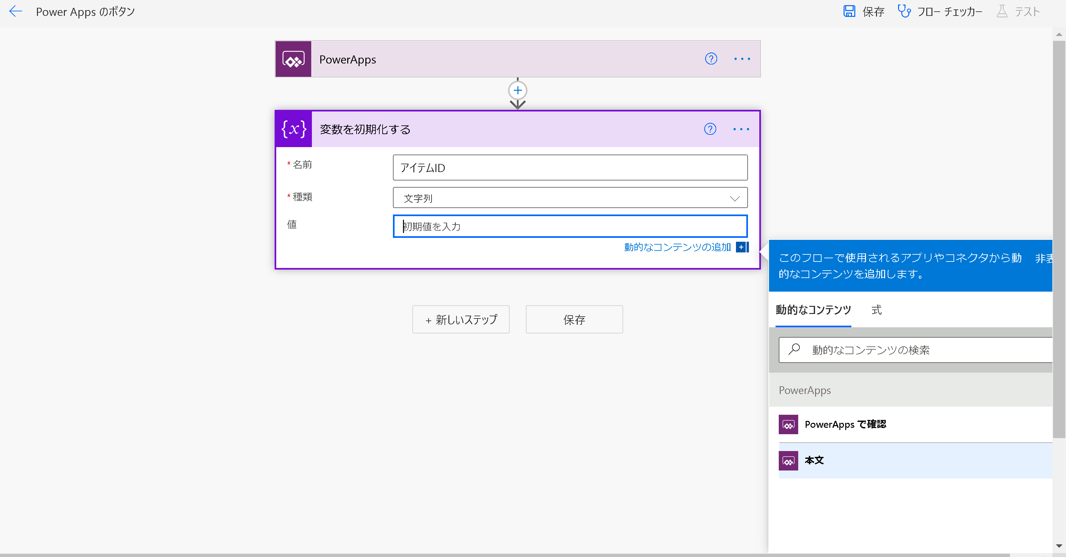Click the 新しいステップ button
This screenshot has width=1066, height=557.
tap(461, 319)
